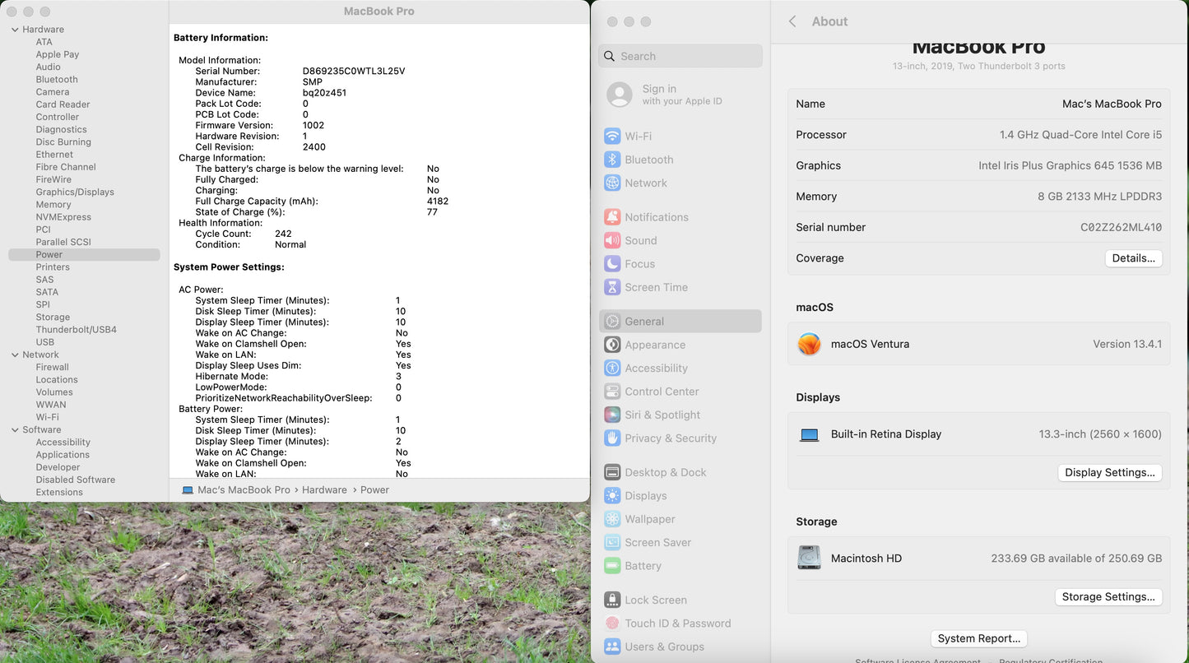The width and height of the screenshot is (1189, 663).
Task: Open System Report button
Action: [978, 638]
